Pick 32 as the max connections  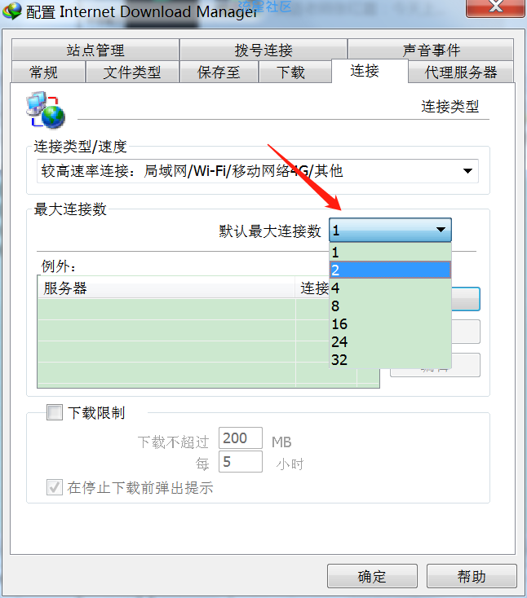click(390, 359)
